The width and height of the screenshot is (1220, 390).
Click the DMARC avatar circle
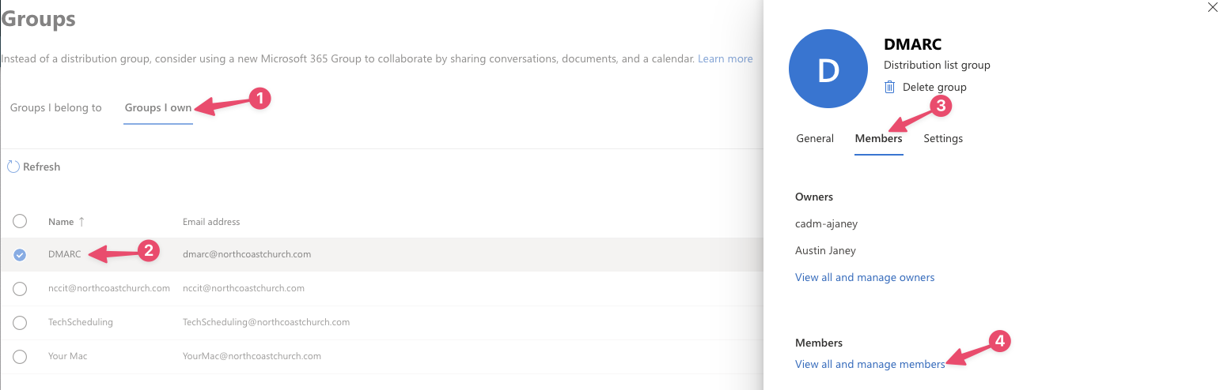pos(828,69)
